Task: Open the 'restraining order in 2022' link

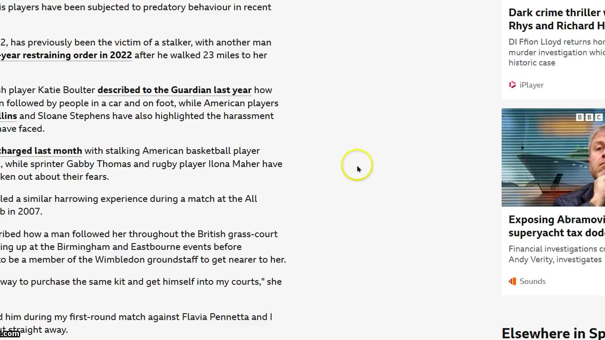Action: (x=66, y=55)
